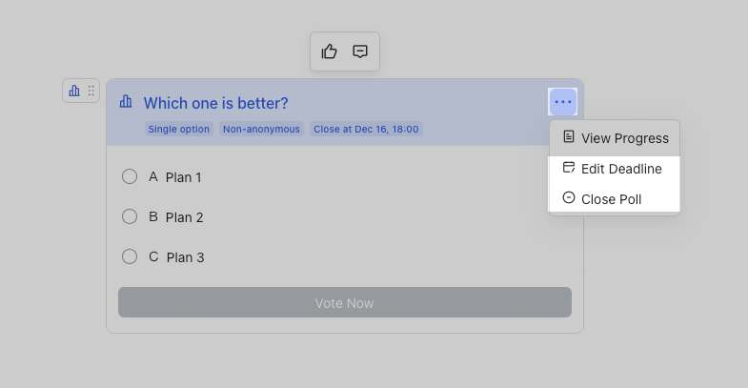The image size is (748, 388).
Task: Select the Plan 3 radio option
Action: pyautogui.click(x=130, y=256)
